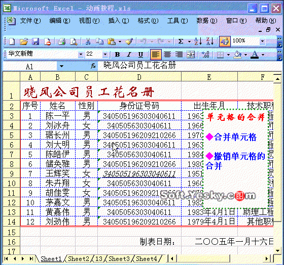Click the fx Insert Function icon
This screenshot has height=265, width=284.
(93, 66)
